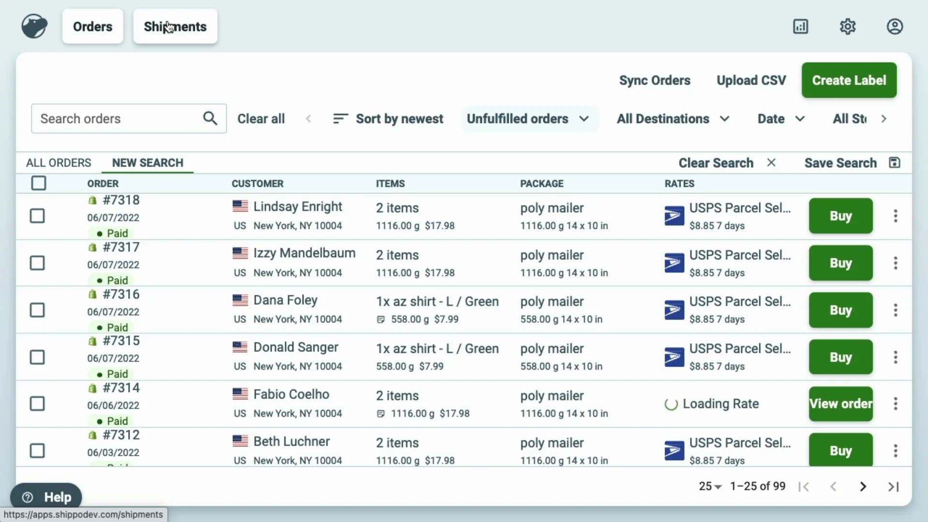This screenshot has width=928, height=522.
Task: Open the three-dot menu for order #7318
Action: (895, 216)
